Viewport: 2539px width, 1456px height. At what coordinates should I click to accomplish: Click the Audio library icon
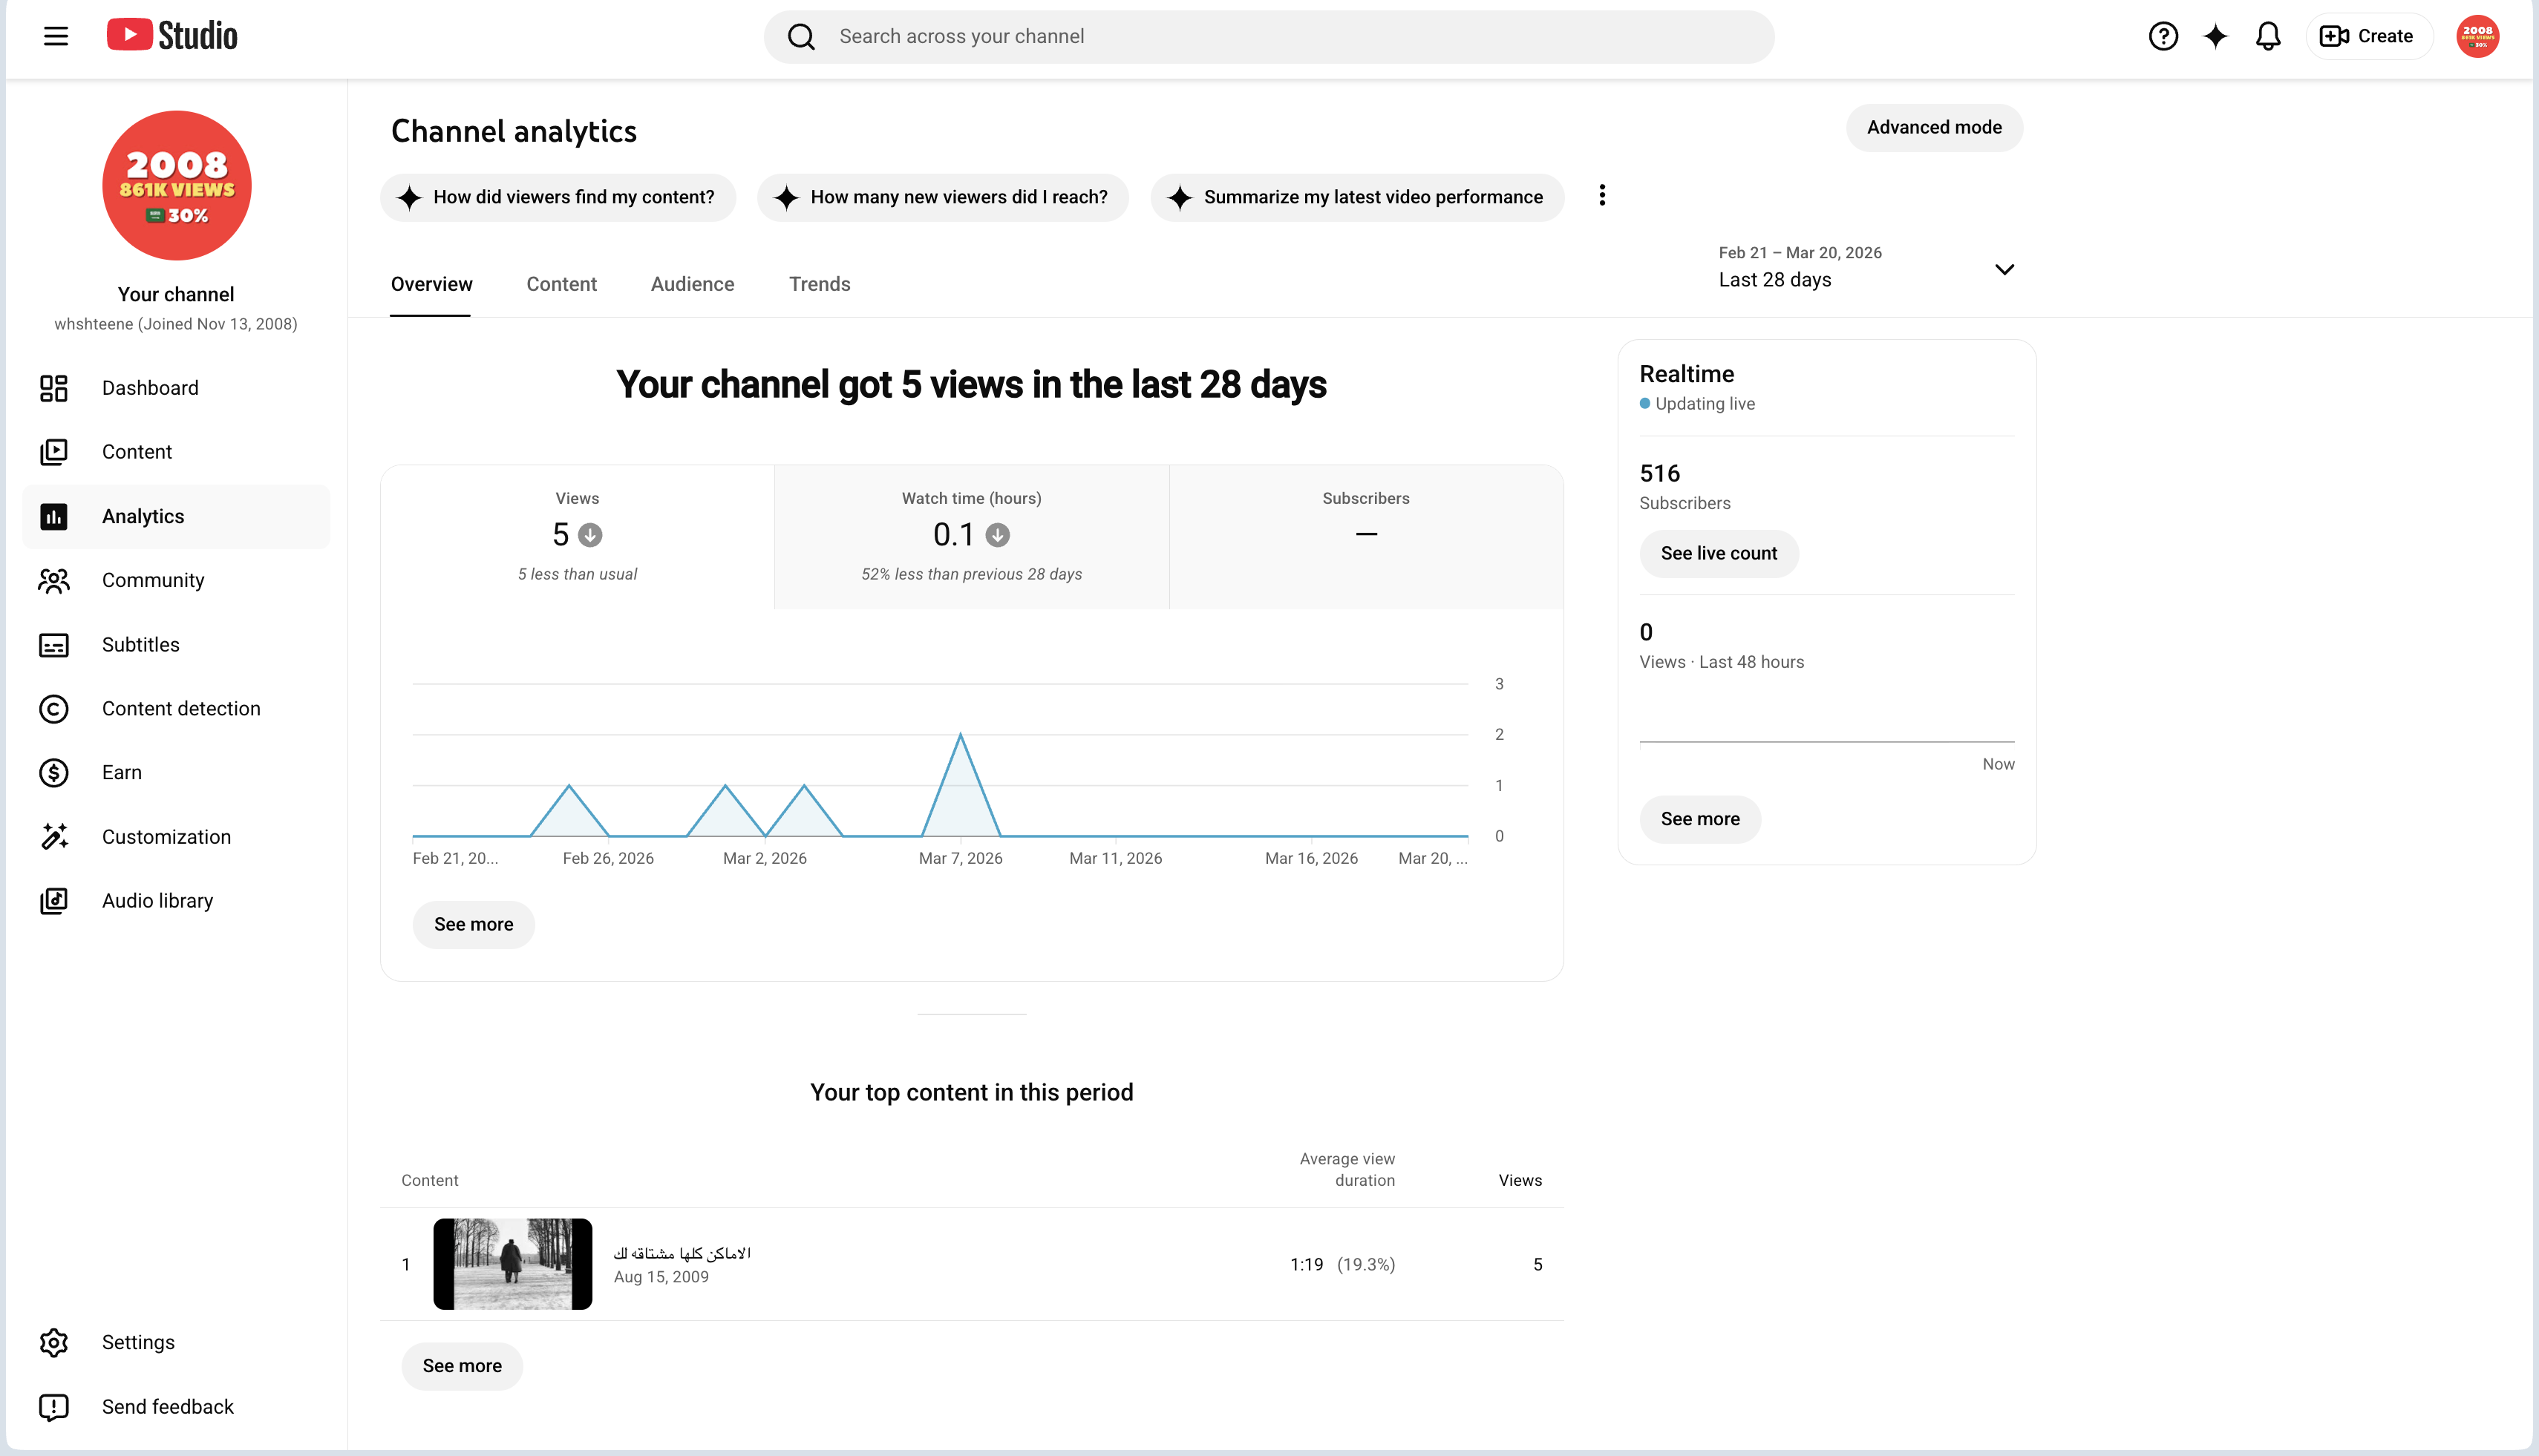click(54, 901)
